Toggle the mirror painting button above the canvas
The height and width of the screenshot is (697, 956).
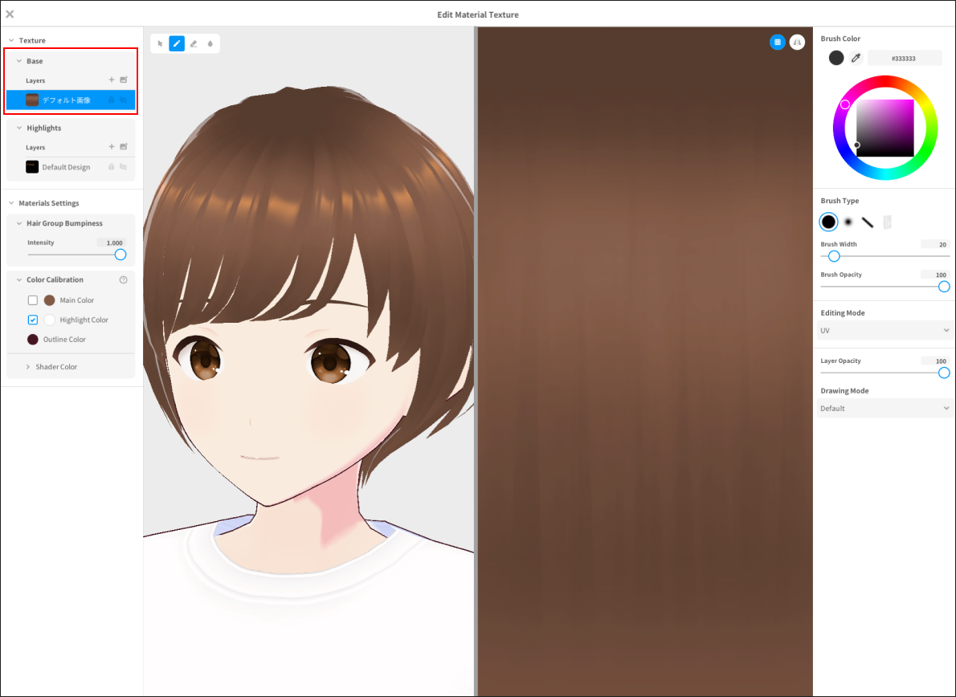click(x=797, y=42)
